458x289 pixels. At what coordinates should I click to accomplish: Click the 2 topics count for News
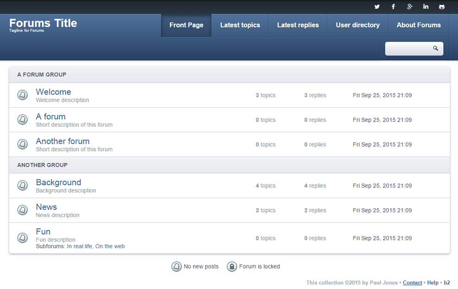(x=266, y=210)
